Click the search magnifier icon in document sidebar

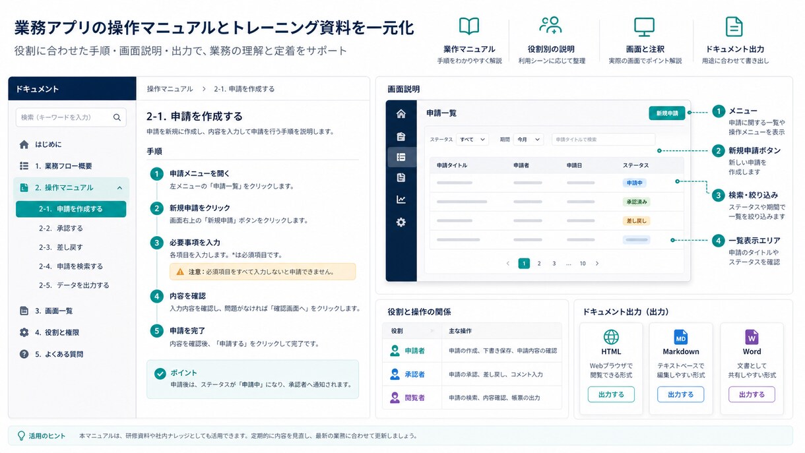tap(117, 117)
